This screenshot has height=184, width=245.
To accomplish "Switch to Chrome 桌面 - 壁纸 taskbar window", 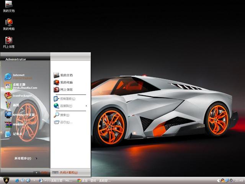I will (94, 181).
